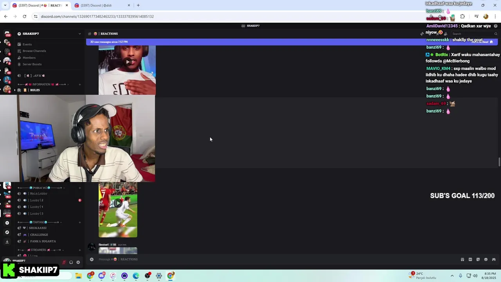Open a new browser tab
The height and width of the screenshot is (282, 501).
[x=138, y=5]
